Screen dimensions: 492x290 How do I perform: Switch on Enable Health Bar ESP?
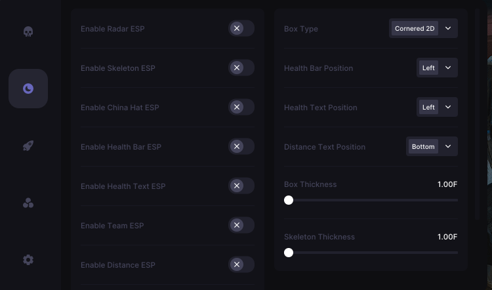[241, 146]
